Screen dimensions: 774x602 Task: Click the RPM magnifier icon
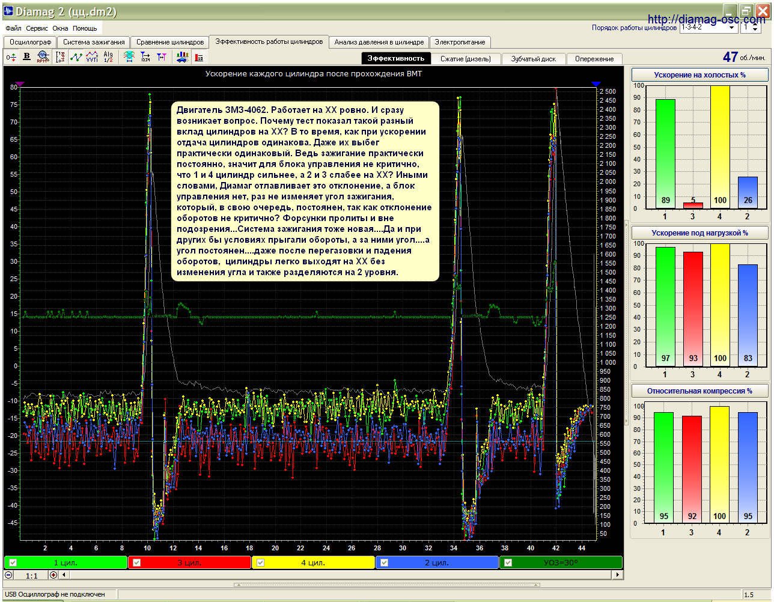[43, 57]
